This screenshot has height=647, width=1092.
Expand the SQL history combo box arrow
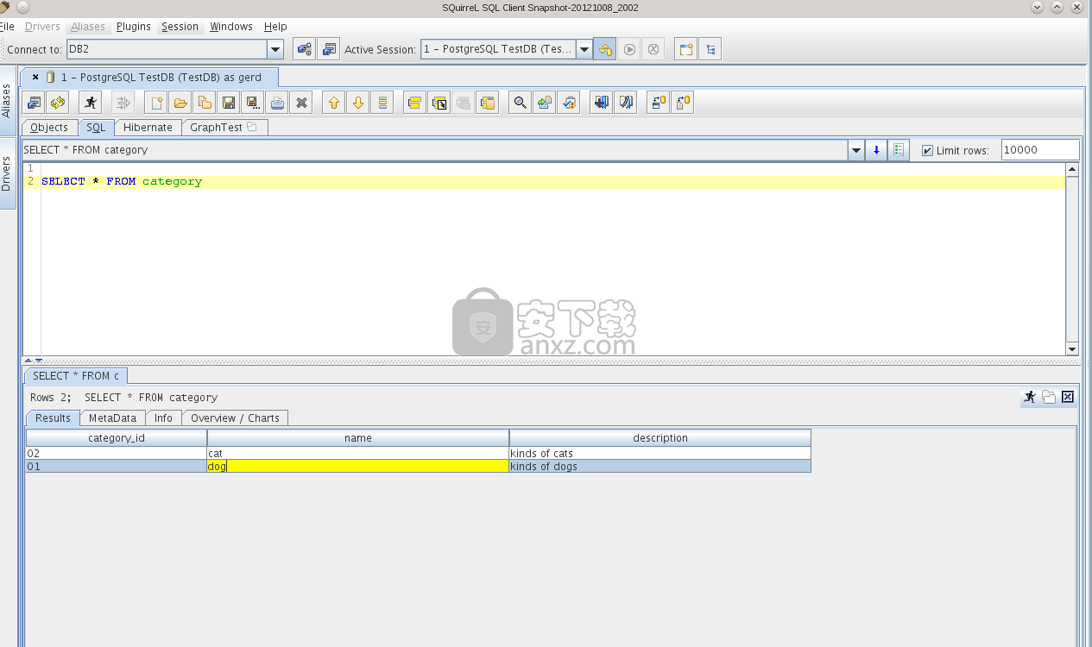click(856, 150)
